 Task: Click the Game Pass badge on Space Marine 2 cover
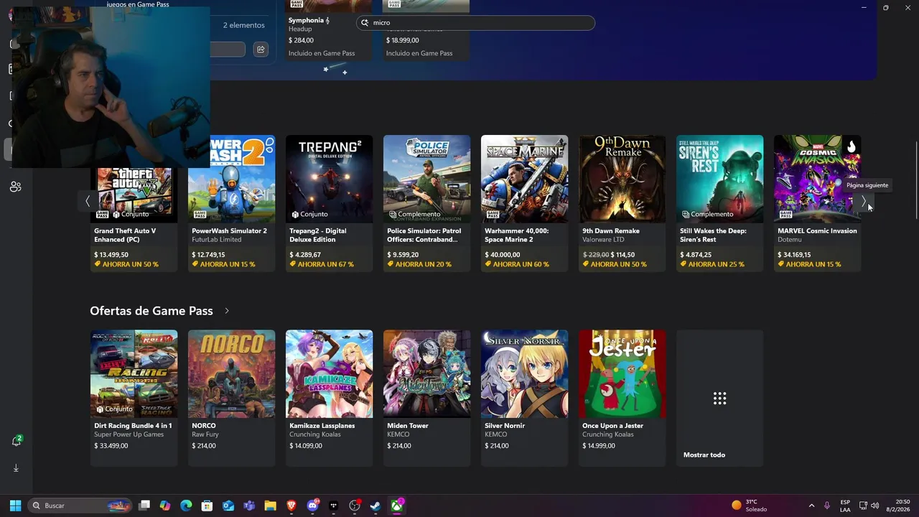click(x=493, y=214)
